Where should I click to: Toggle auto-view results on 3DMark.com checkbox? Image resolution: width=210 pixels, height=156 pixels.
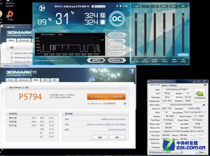tap(125, 103)
